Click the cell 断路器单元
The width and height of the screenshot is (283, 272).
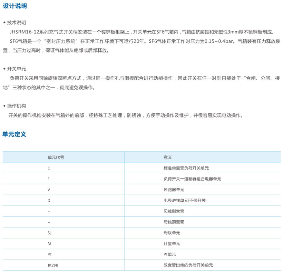coord(174,190)
